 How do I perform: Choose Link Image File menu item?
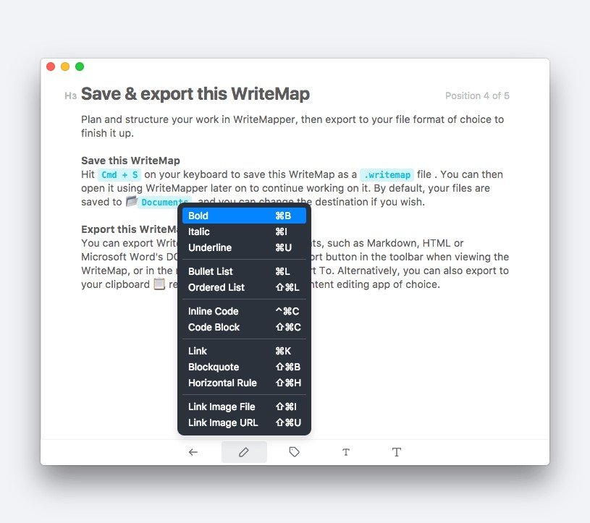pyautogui.click(x=244, y=407)
